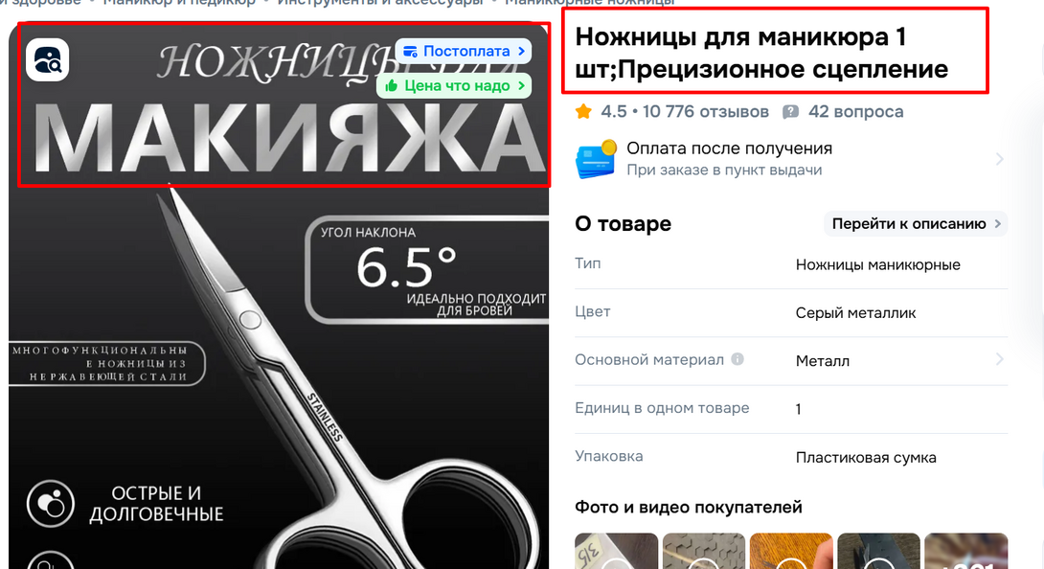
Task: Expand Оплата после получения chevron
Action: tap(999, 159)
